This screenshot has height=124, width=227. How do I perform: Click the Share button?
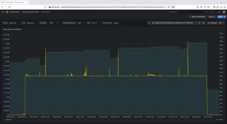tap(220, 17)
